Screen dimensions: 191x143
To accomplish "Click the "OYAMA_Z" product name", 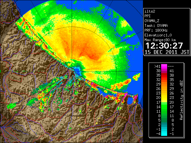I will (152, 21).
